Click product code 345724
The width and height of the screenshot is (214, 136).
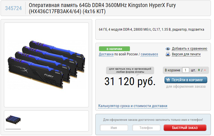13,8
